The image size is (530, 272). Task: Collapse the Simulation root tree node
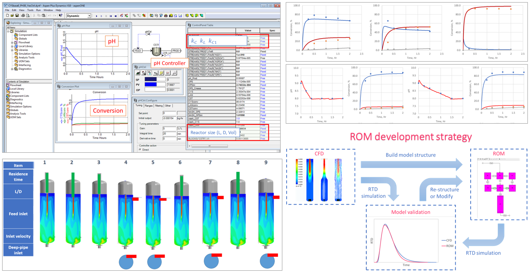pos(8,31)
